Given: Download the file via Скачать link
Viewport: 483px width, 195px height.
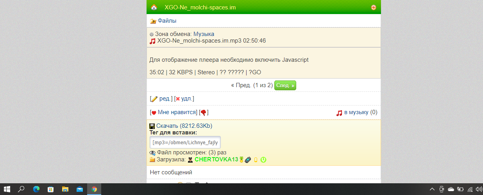Looking at the screenshot, I should point(184,126).
